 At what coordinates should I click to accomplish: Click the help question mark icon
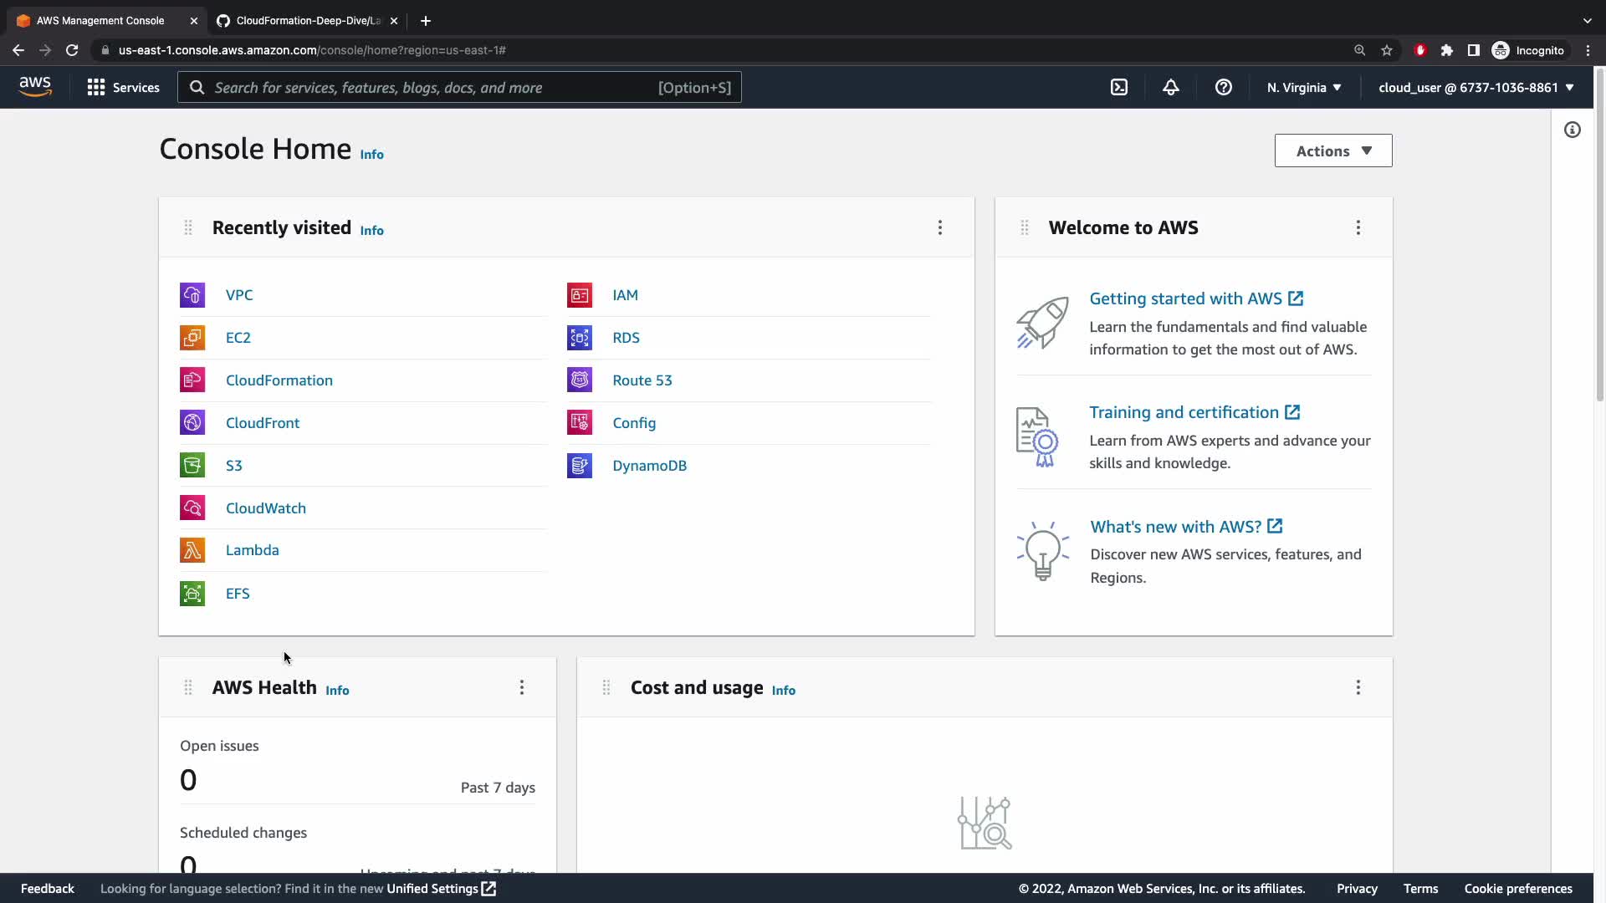(x=1223, y=87)
